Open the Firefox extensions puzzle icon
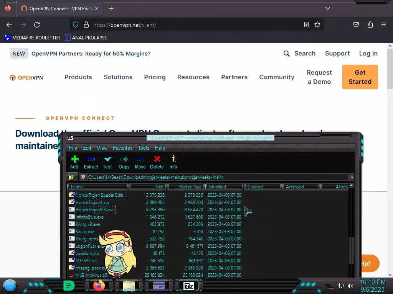Screen dimensions: 393x294 pos(370,24)
